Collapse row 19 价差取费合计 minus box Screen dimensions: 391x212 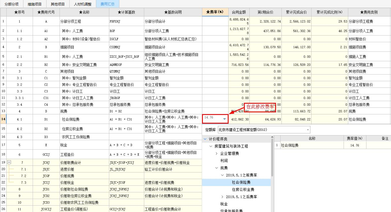click(9, 162)
